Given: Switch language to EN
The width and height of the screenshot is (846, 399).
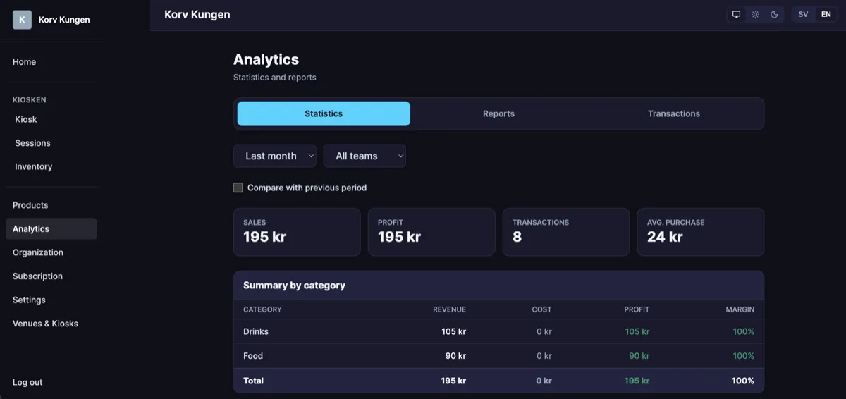Looking at the screenshot, I should (826, 14).
